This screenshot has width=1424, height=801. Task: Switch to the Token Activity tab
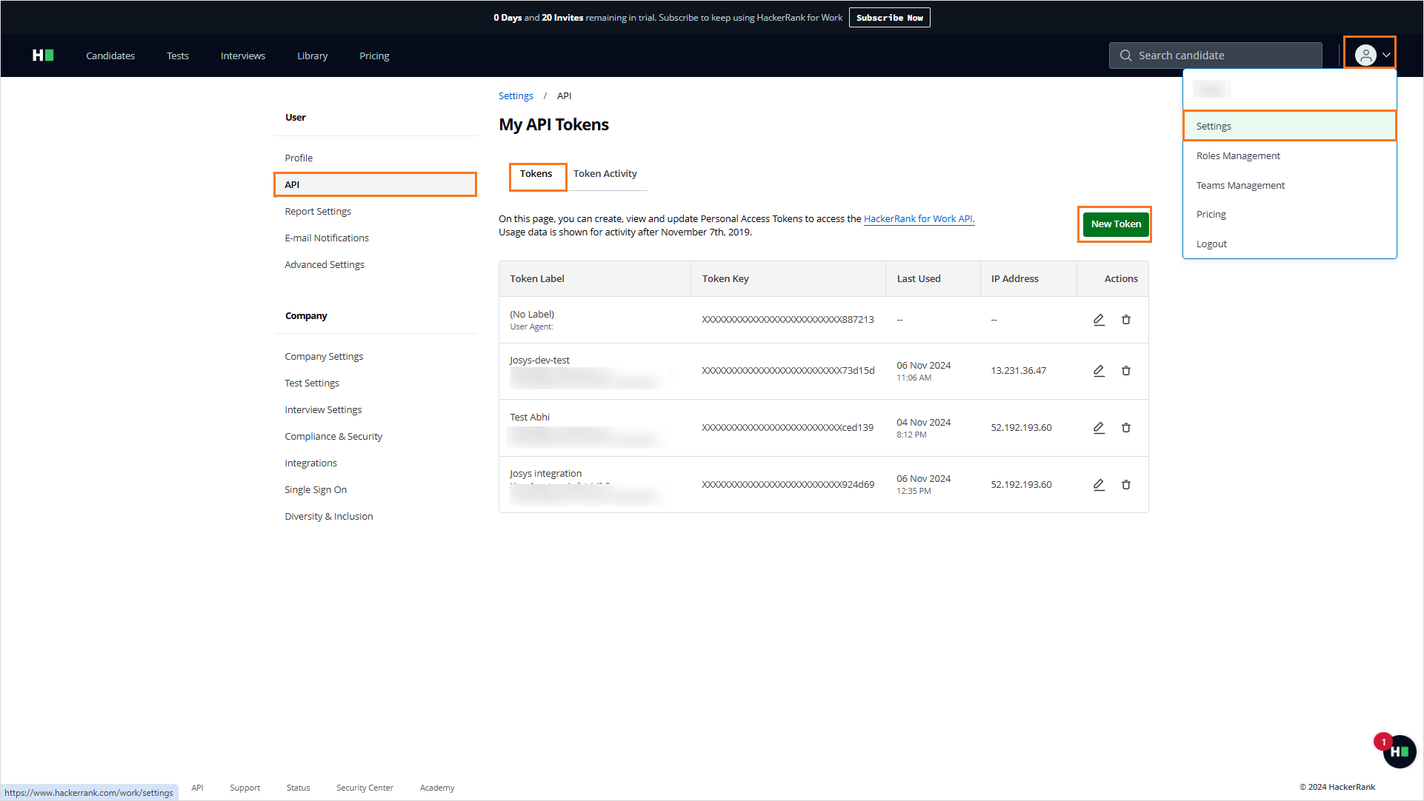coord(605,174)
